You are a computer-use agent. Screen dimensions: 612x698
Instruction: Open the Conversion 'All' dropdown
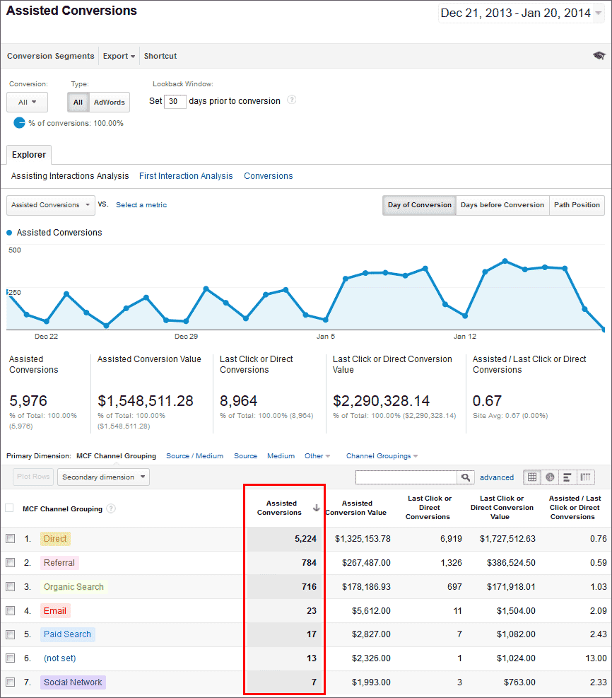tap(27, 102)
